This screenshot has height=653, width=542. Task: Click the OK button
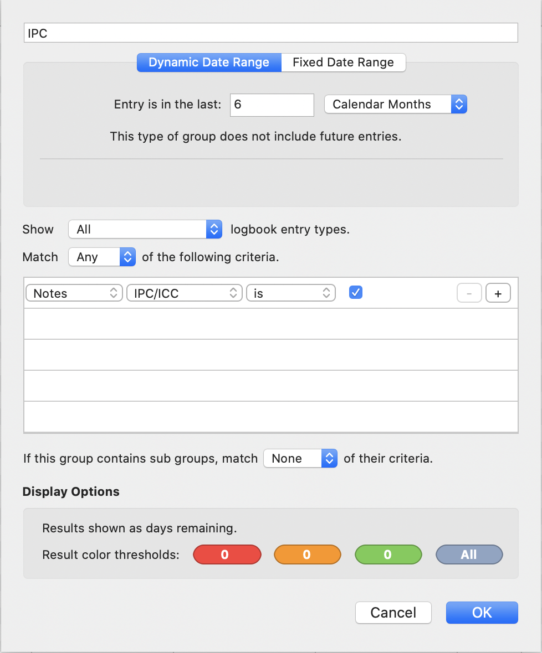(482, 613)
